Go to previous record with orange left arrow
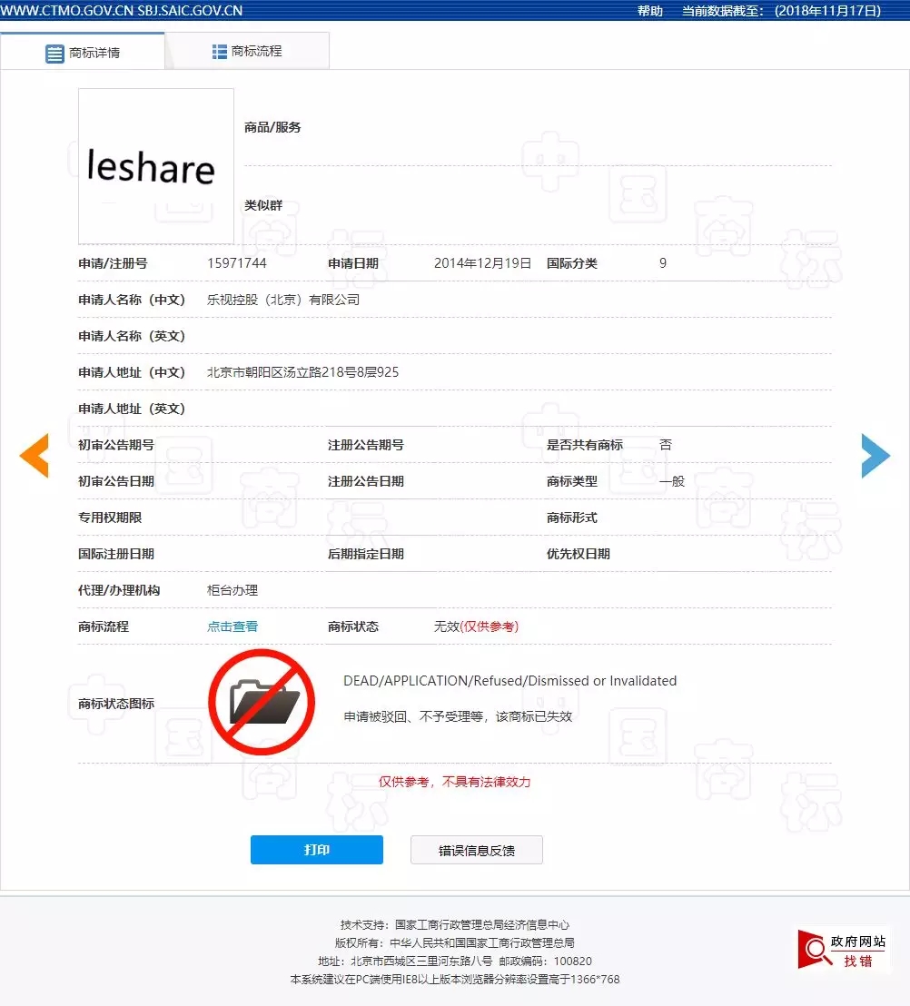 coord(34,456)
